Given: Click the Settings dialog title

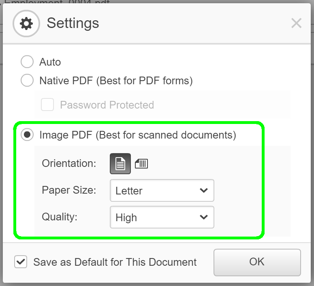Looking at the screenshot, I should tap(73, 23).
